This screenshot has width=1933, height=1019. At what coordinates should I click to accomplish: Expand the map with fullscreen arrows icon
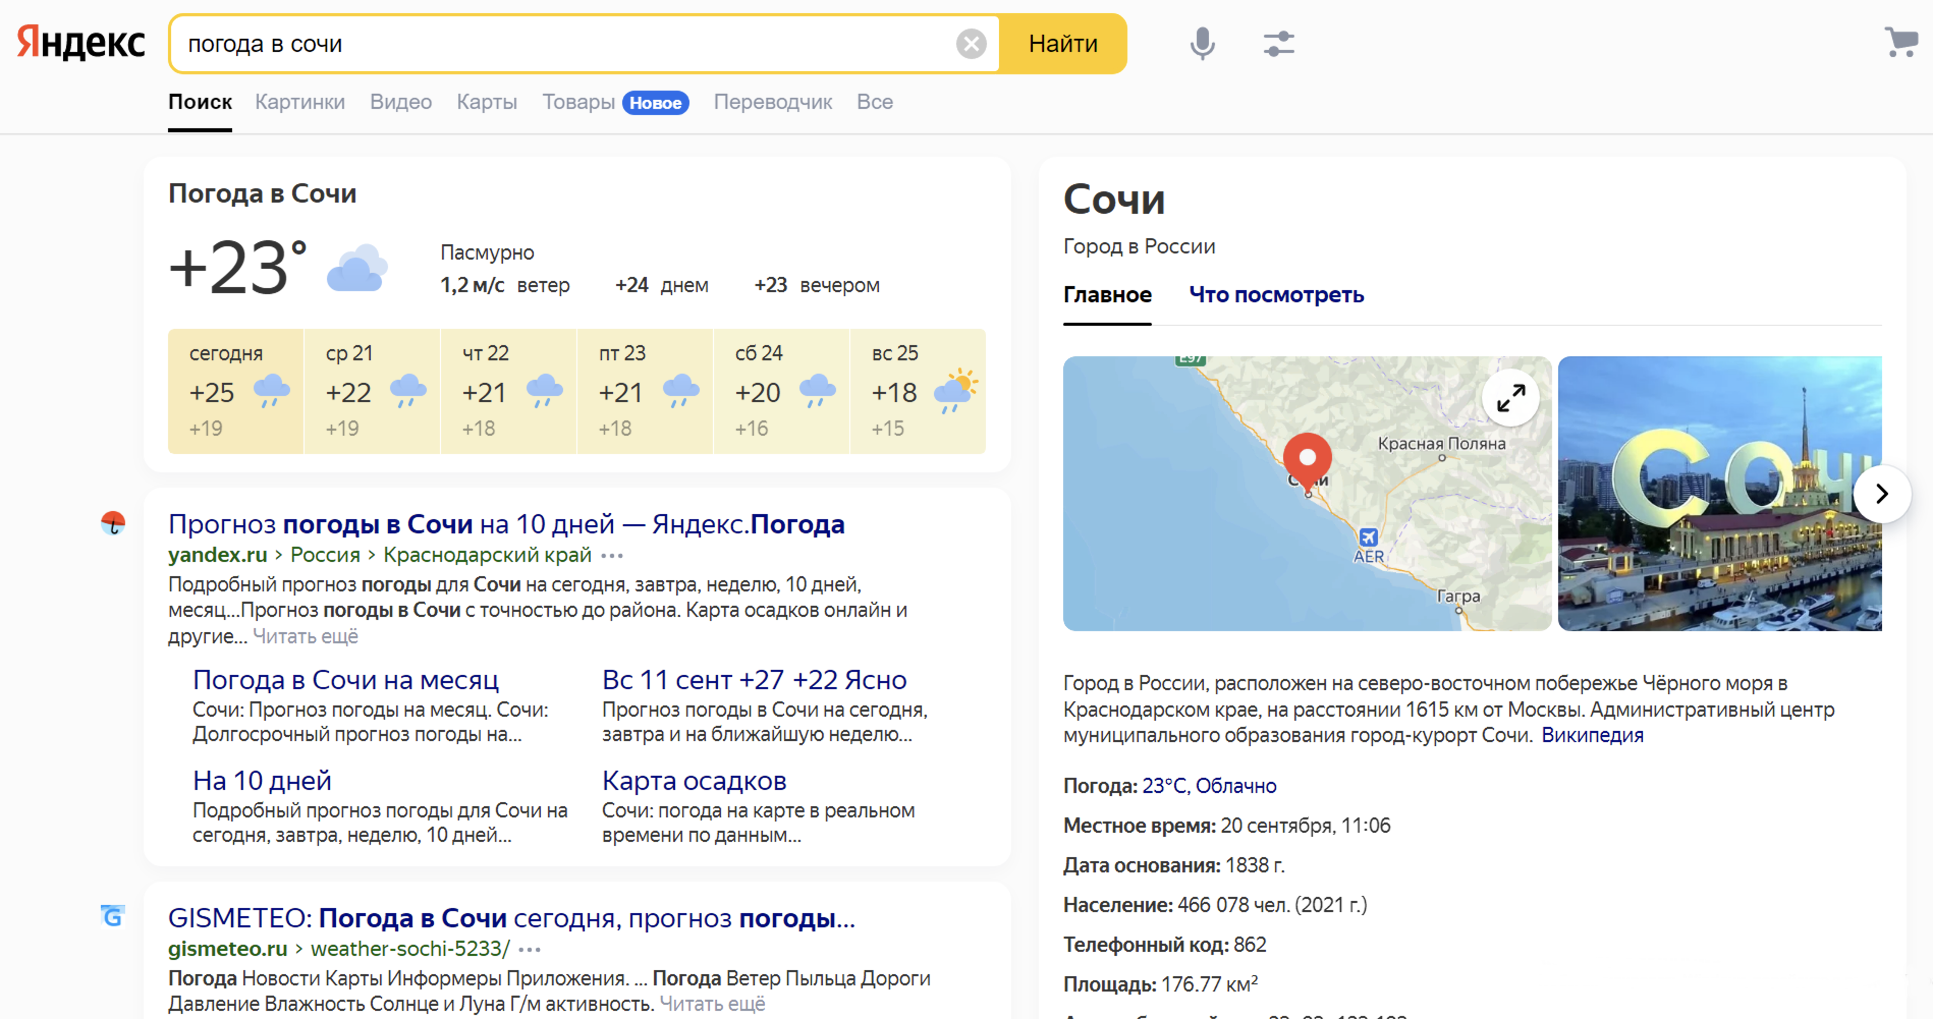1510,398
